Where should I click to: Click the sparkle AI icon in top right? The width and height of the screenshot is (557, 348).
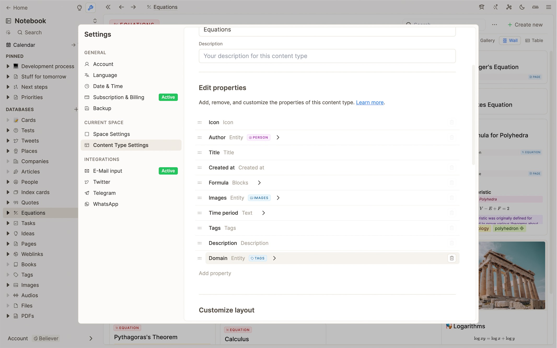[x=495, y=7]
